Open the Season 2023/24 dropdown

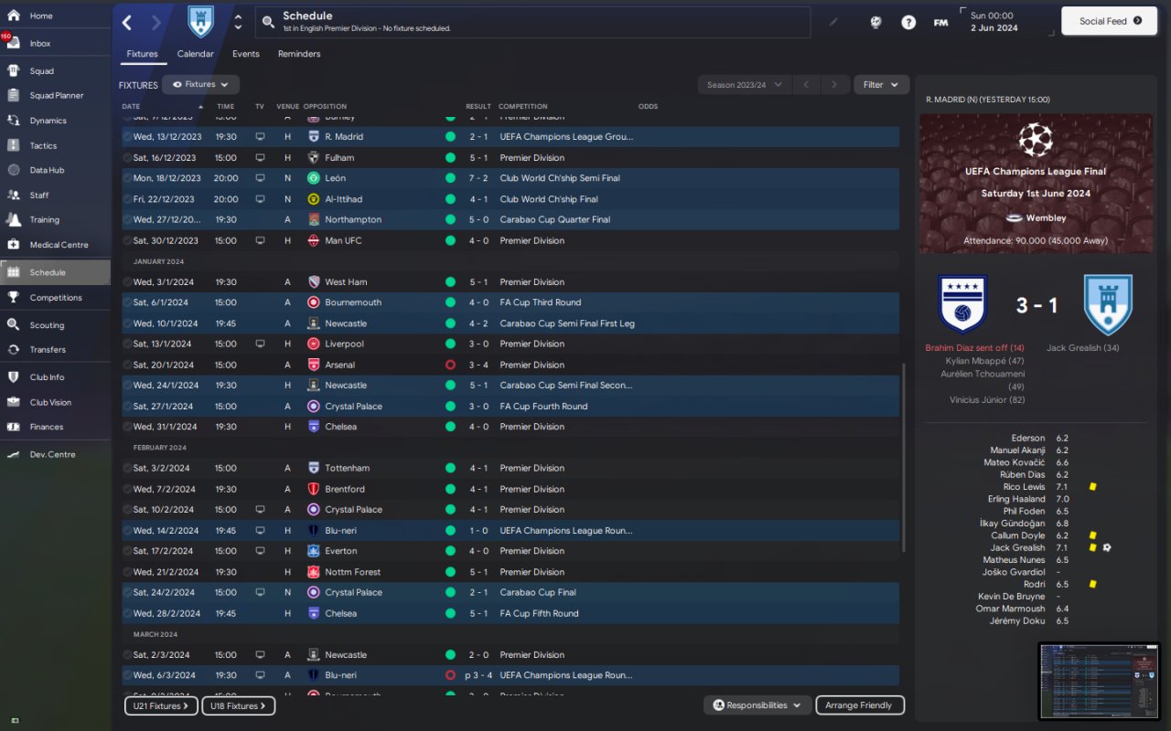coord(745,85)
